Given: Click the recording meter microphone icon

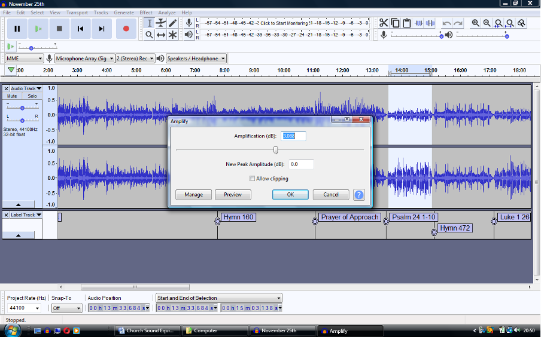Looking at the screenshot, I should pyautogui.click(x=189, y=23).
